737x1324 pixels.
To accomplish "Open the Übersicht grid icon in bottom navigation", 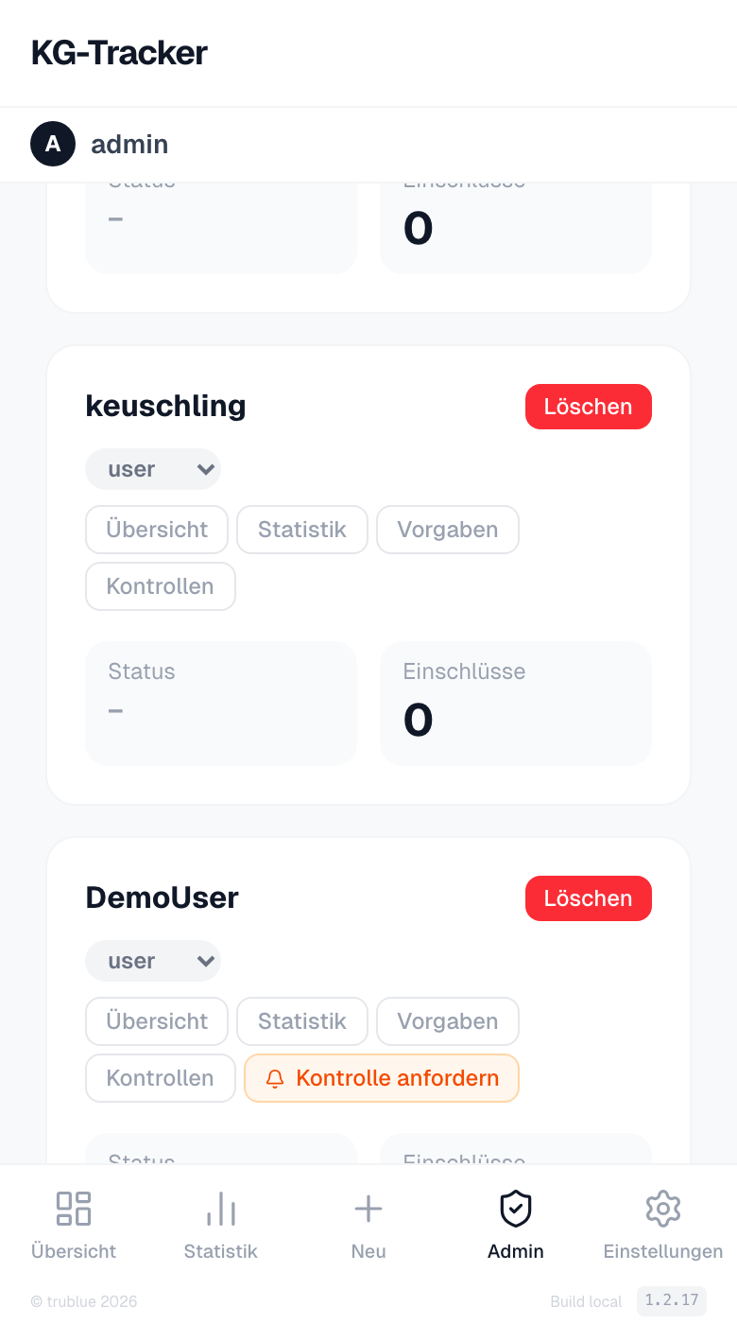I will (x=73, y=1209).
